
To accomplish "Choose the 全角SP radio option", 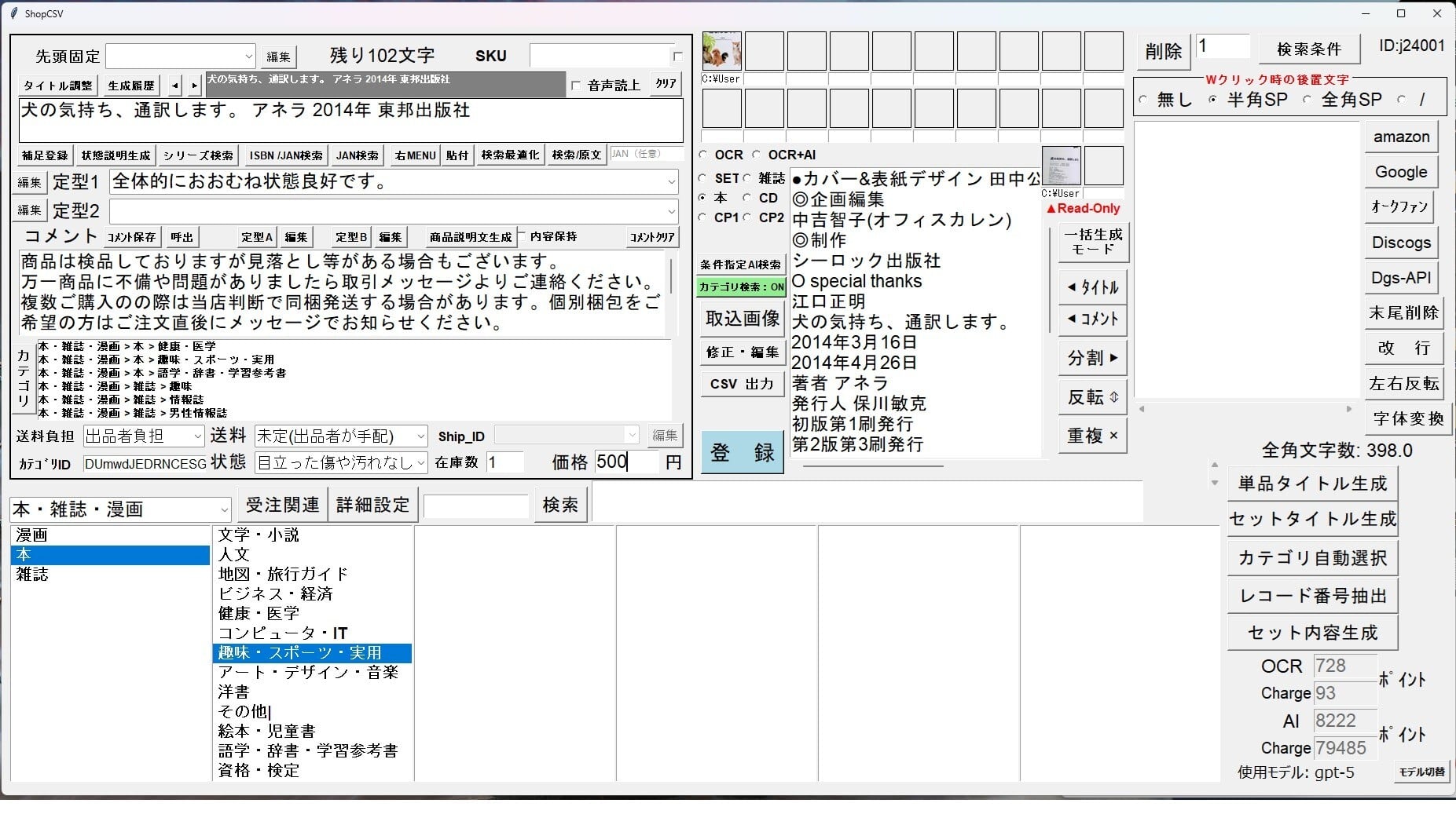I will pos(1307,100).
